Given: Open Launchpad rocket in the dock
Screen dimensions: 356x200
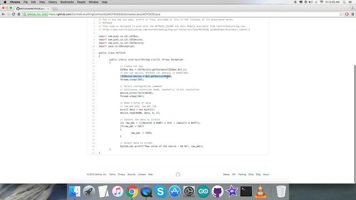Looking at the screenshot, I should [89, 191].
